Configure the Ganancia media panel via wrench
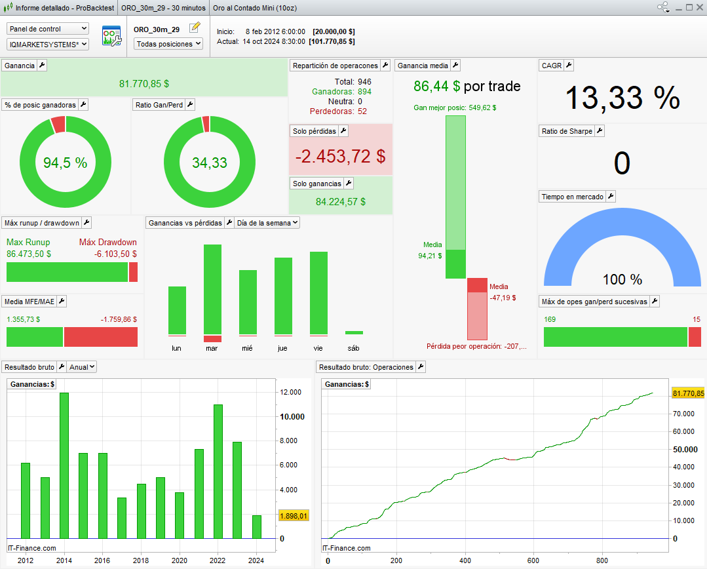 coord(455,66)
